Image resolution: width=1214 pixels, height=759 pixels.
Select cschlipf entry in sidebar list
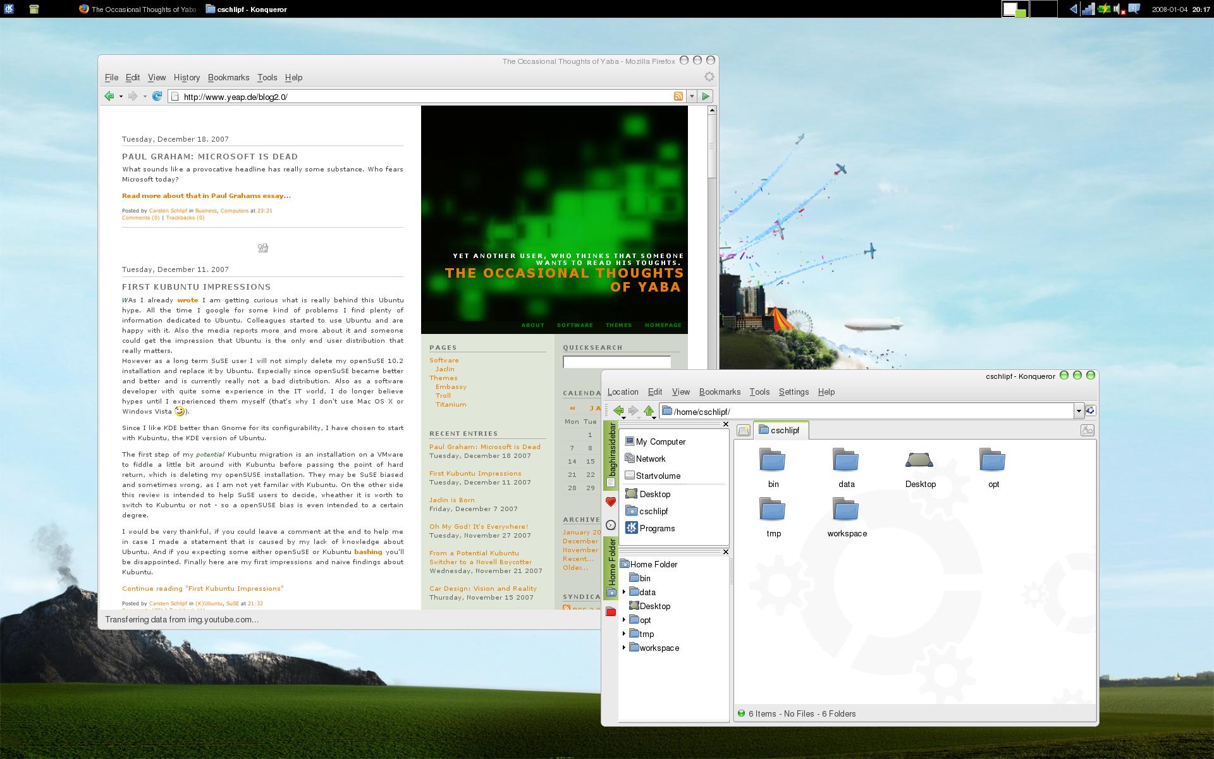point(646,511)
